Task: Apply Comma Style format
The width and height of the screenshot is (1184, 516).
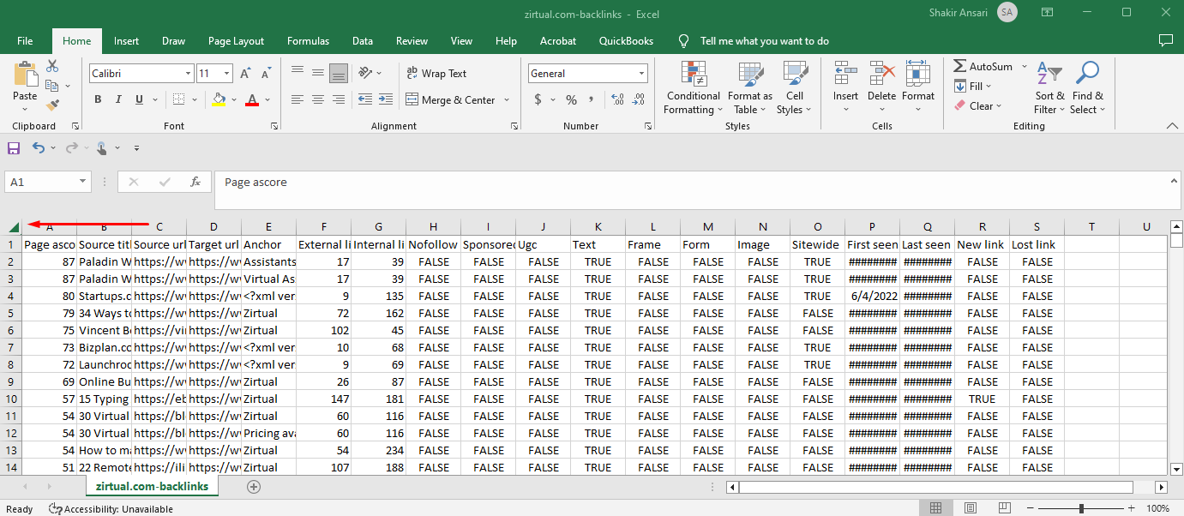Action: [x=592, y=99]
